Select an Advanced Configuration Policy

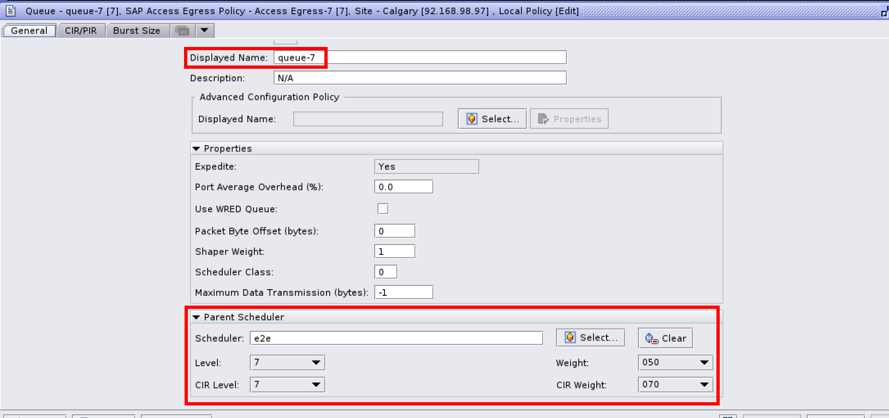(x=492, y=119)
